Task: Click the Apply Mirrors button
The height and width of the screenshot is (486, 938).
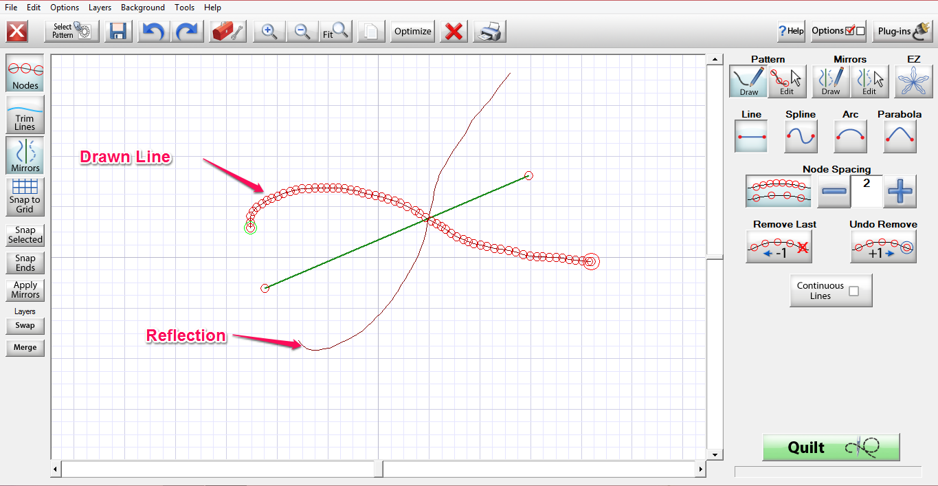Action: (x=25, y=290)
